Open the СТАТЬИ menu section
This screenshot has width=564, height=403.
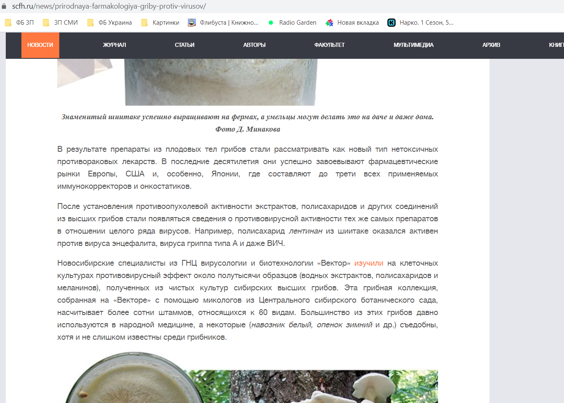click(184, 45)
